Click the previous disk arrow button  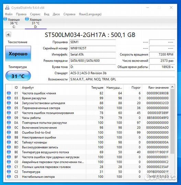(8, 35)
